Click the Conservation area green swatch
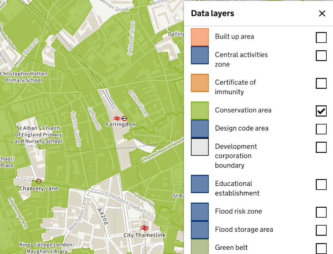The height and width of the screenshot is (254, 333). click(200, 110)
